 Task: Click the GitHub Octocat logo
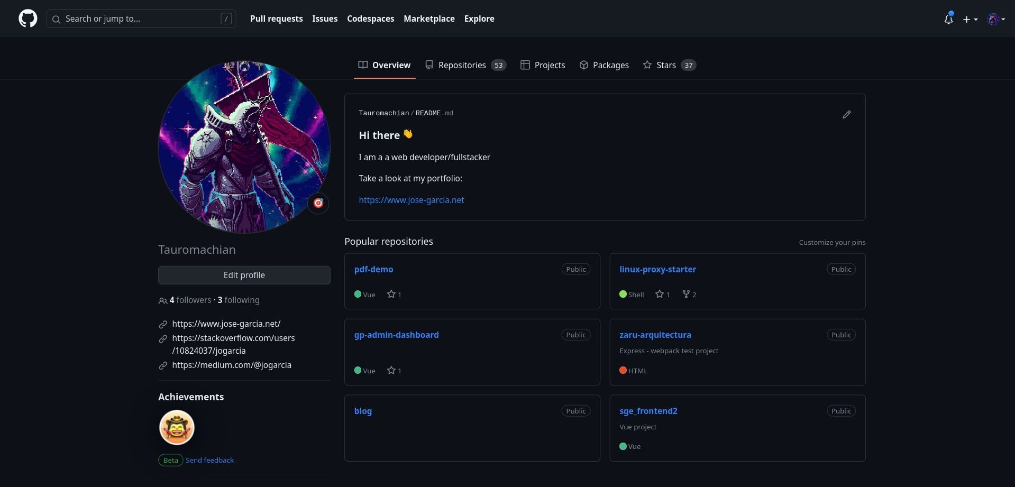coord(27,18)
